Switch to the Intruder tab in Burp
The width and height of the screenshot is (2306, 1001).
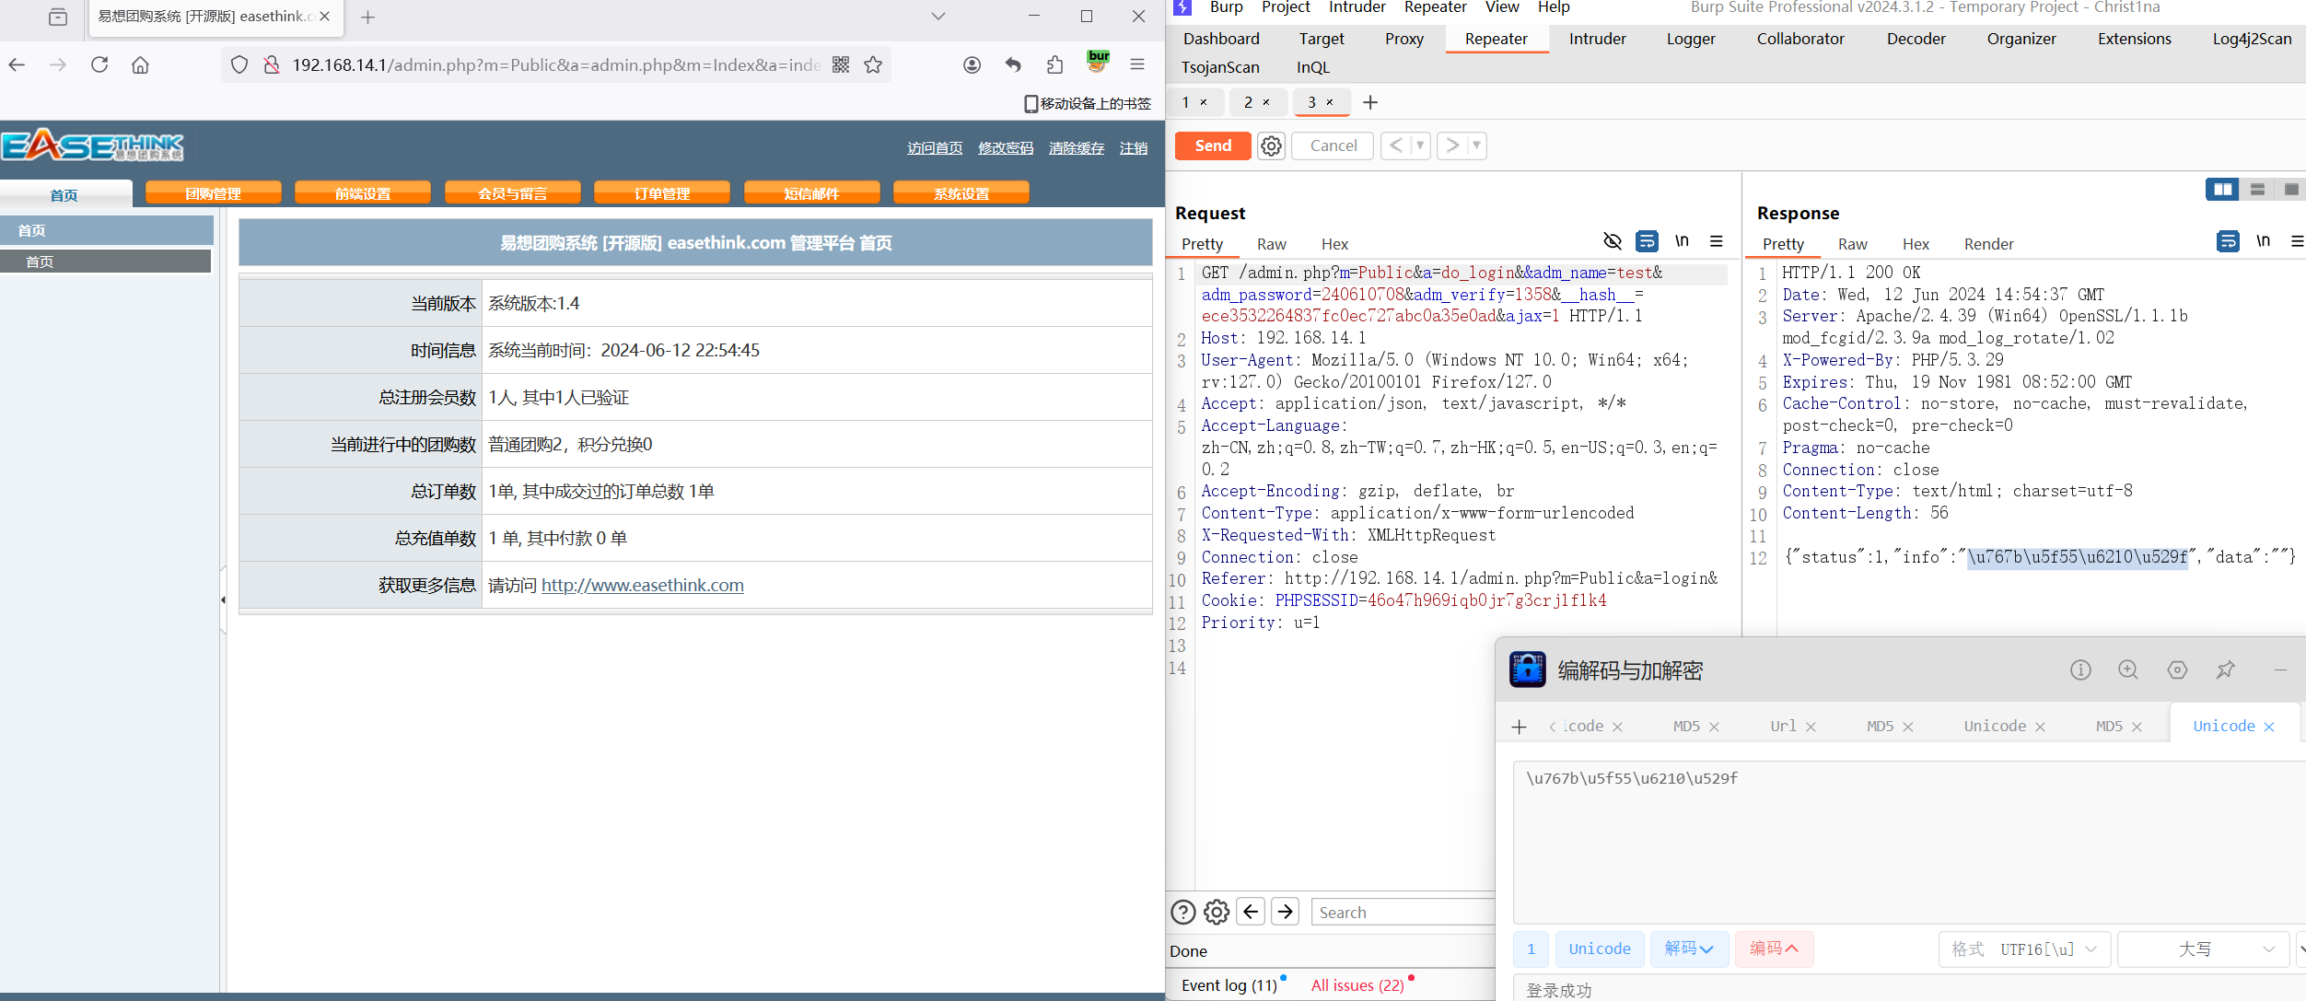click(1597, 39)
